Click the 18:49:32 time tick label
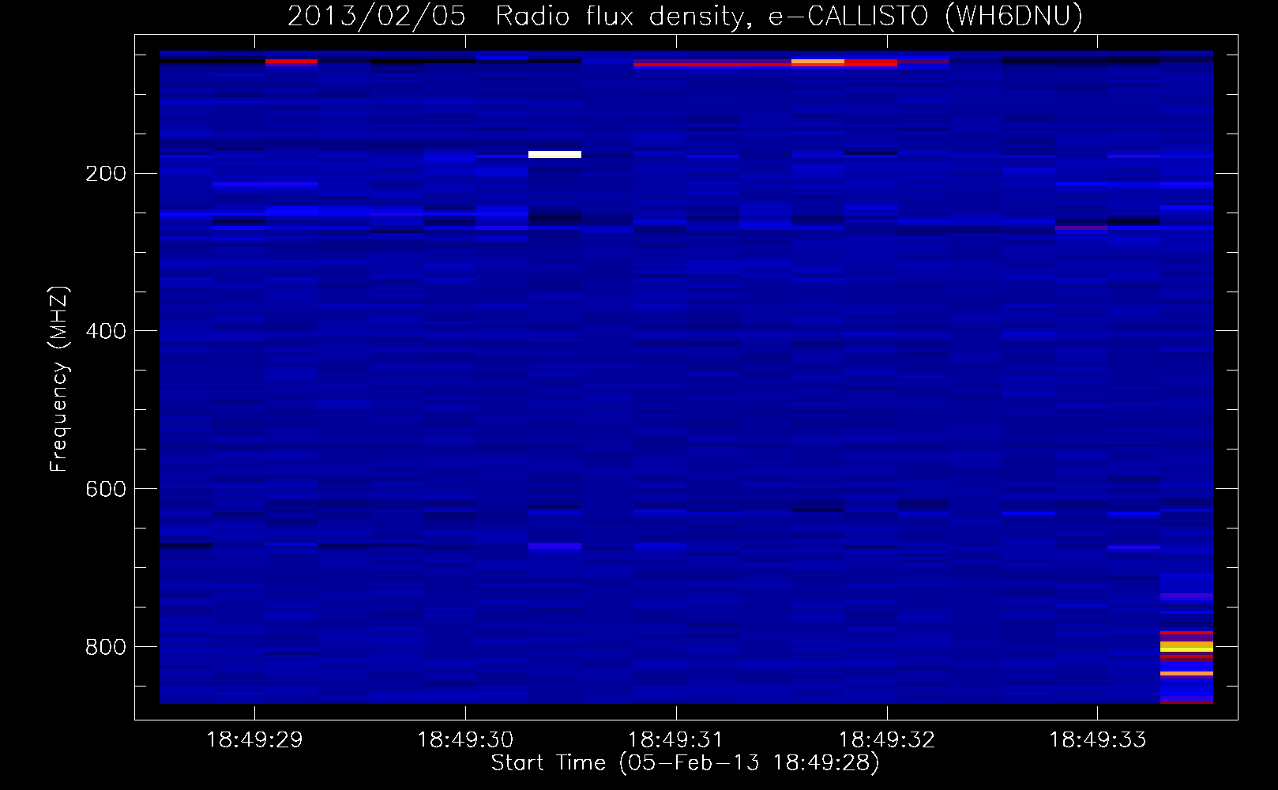Screen dimensions: 1278x790 (x=886, y=739)
